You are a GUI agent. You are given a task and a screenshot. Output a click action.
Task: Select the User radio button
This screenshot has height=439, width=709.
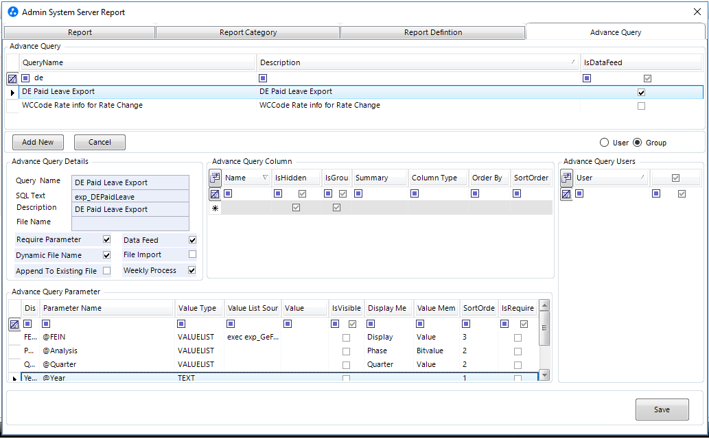pos(604,143)
